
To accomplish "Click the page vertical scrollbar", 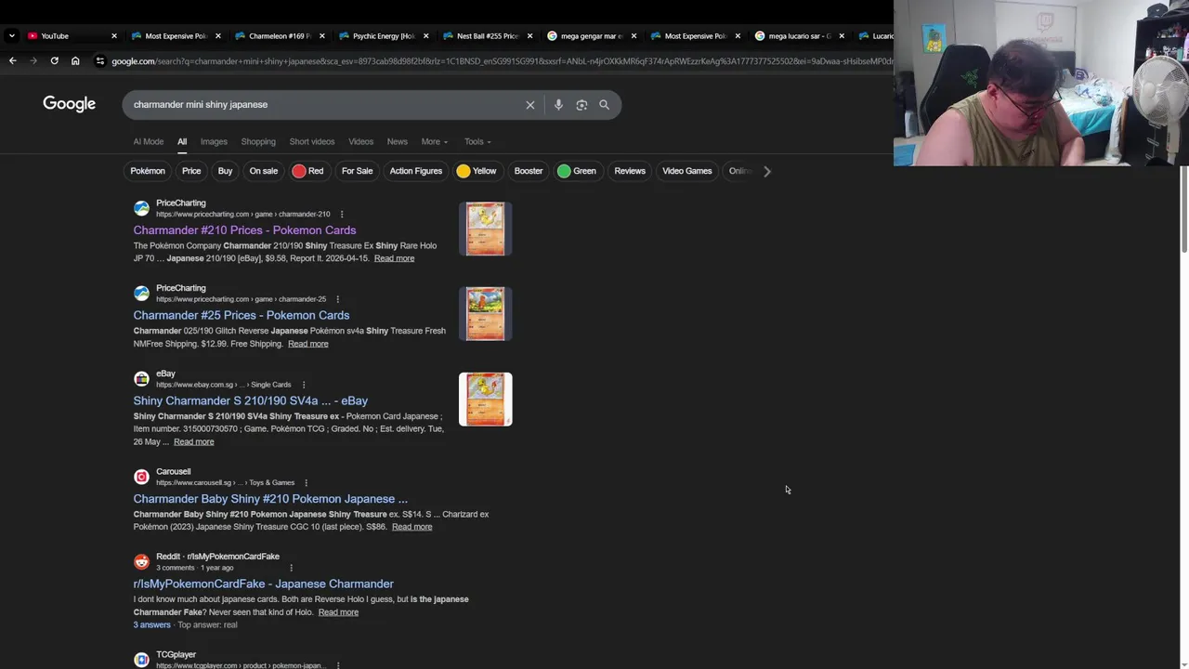I will pos(1183,209).
